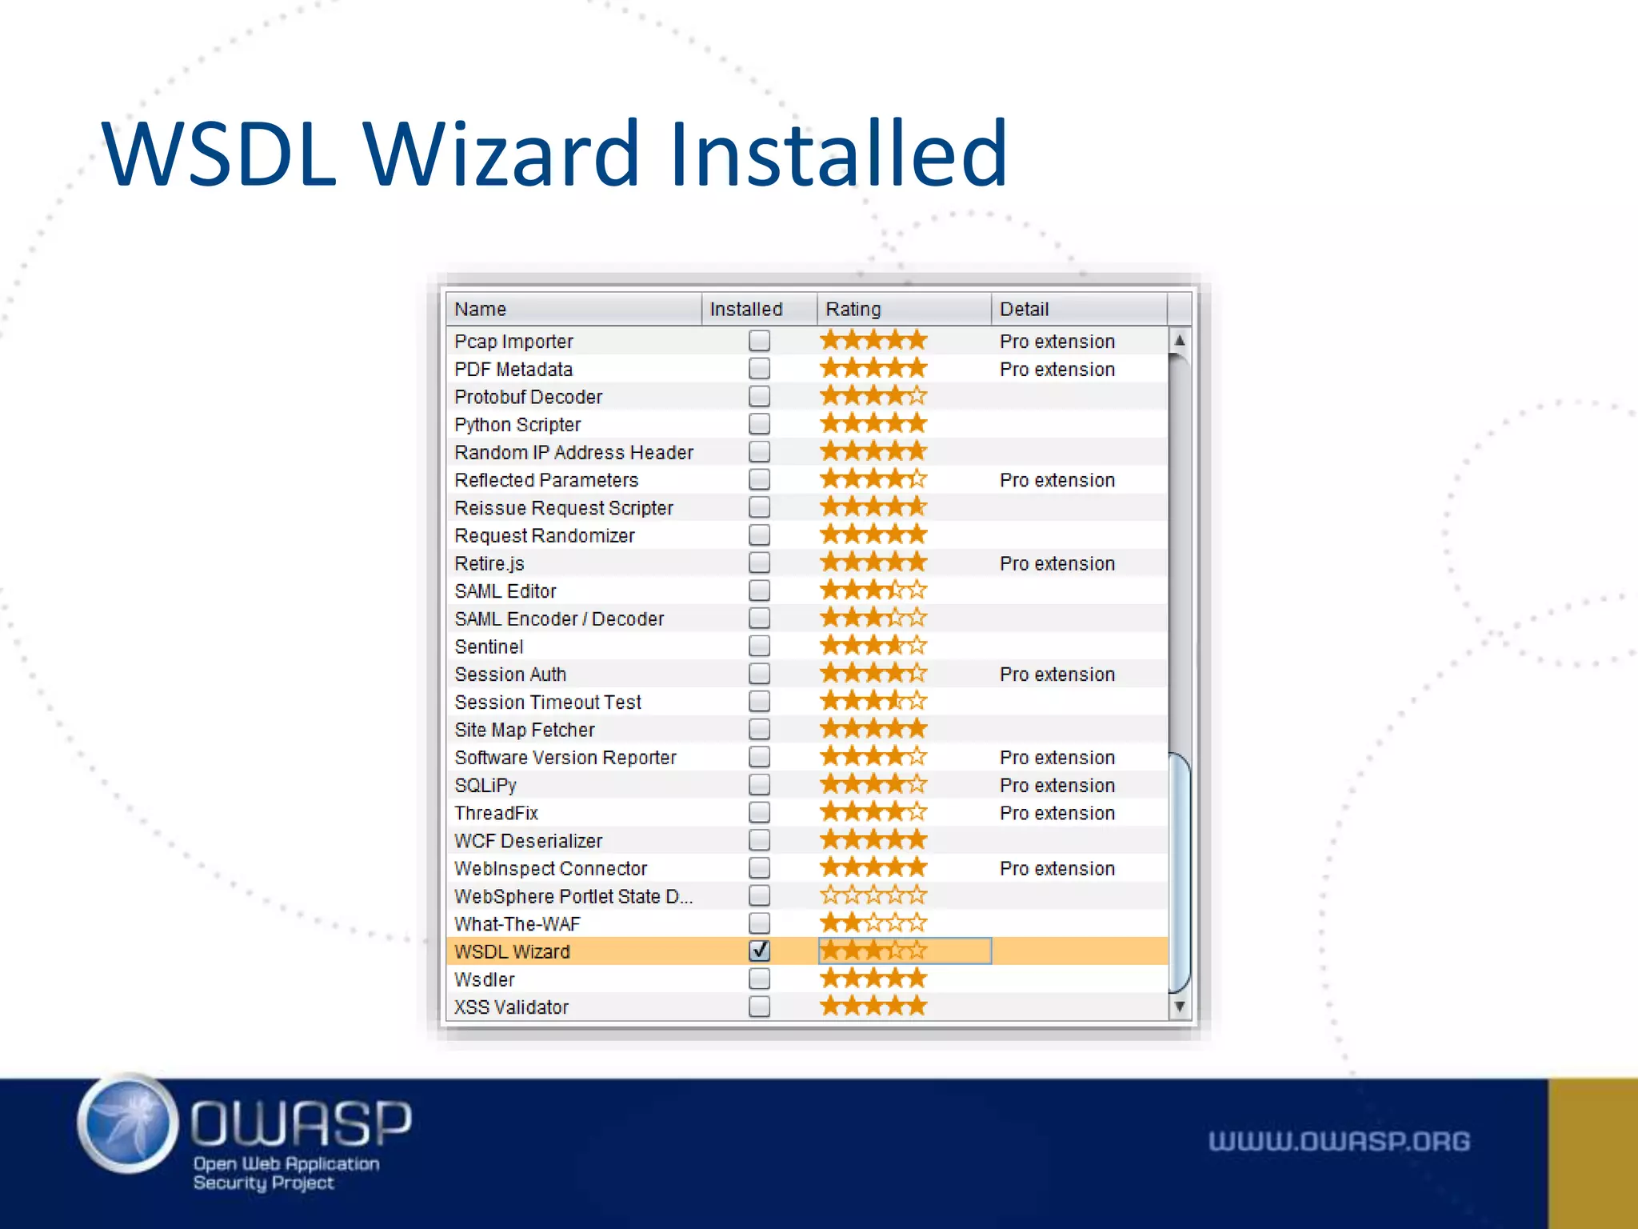Select the Software Version Reporter row
The height and width of the screenshot is (1229, 1638).
pos(807,757)
